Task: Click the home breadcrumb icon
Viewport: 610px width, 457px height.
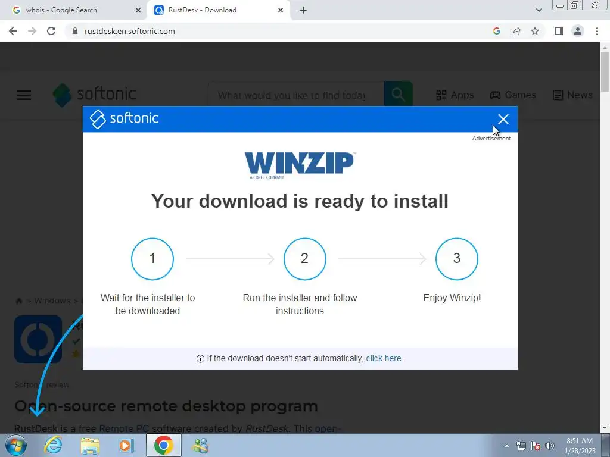Action: tap(18, 301)
